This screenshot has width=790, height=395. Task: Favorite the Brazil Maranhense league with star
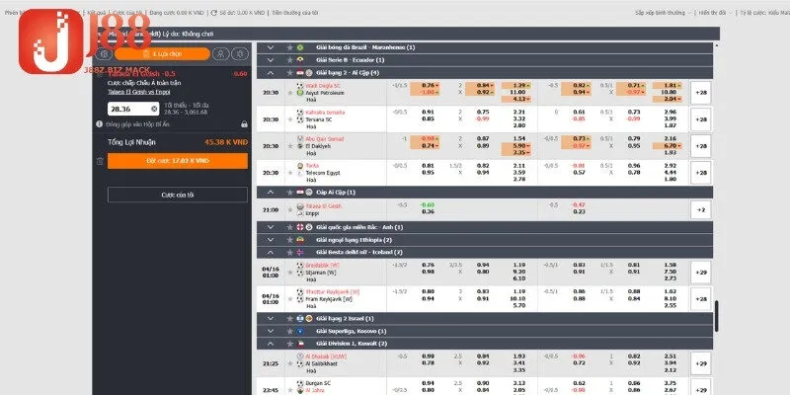click(x=289, y=46)
